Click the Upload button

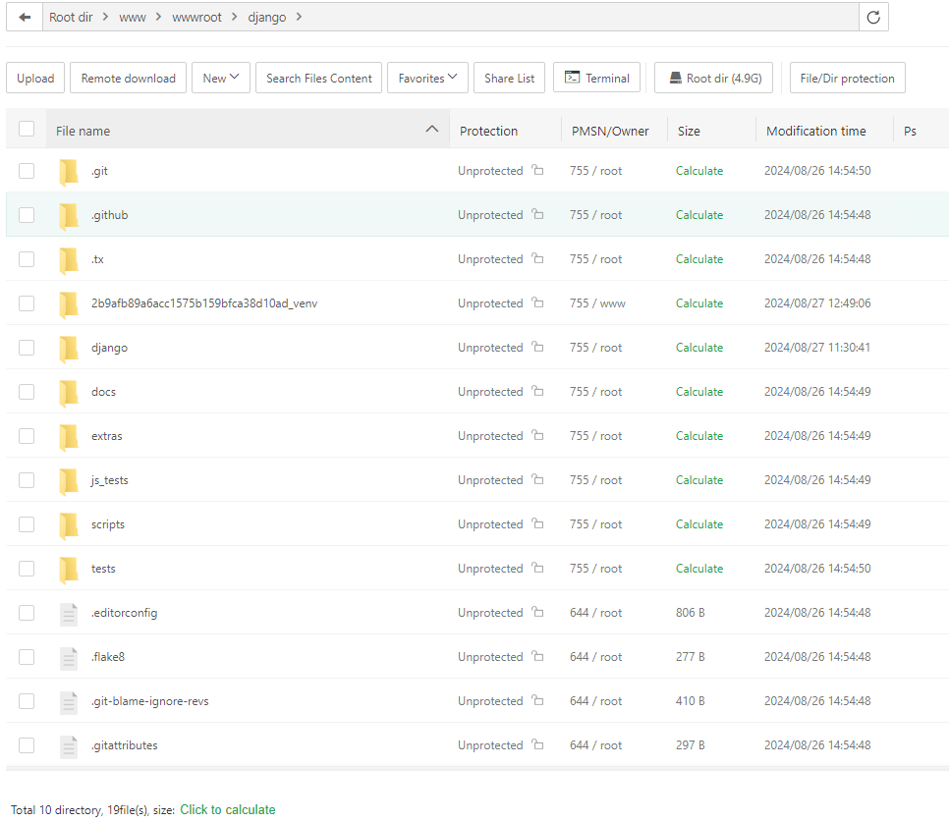[x=35, y=79]
